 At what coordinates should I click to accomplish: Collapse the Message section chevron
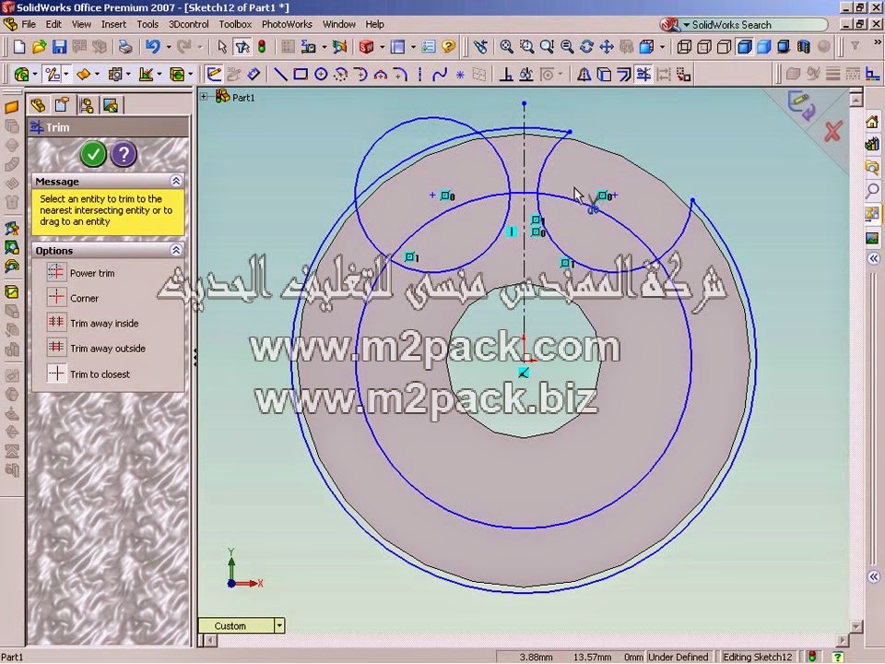coord(176,181)
